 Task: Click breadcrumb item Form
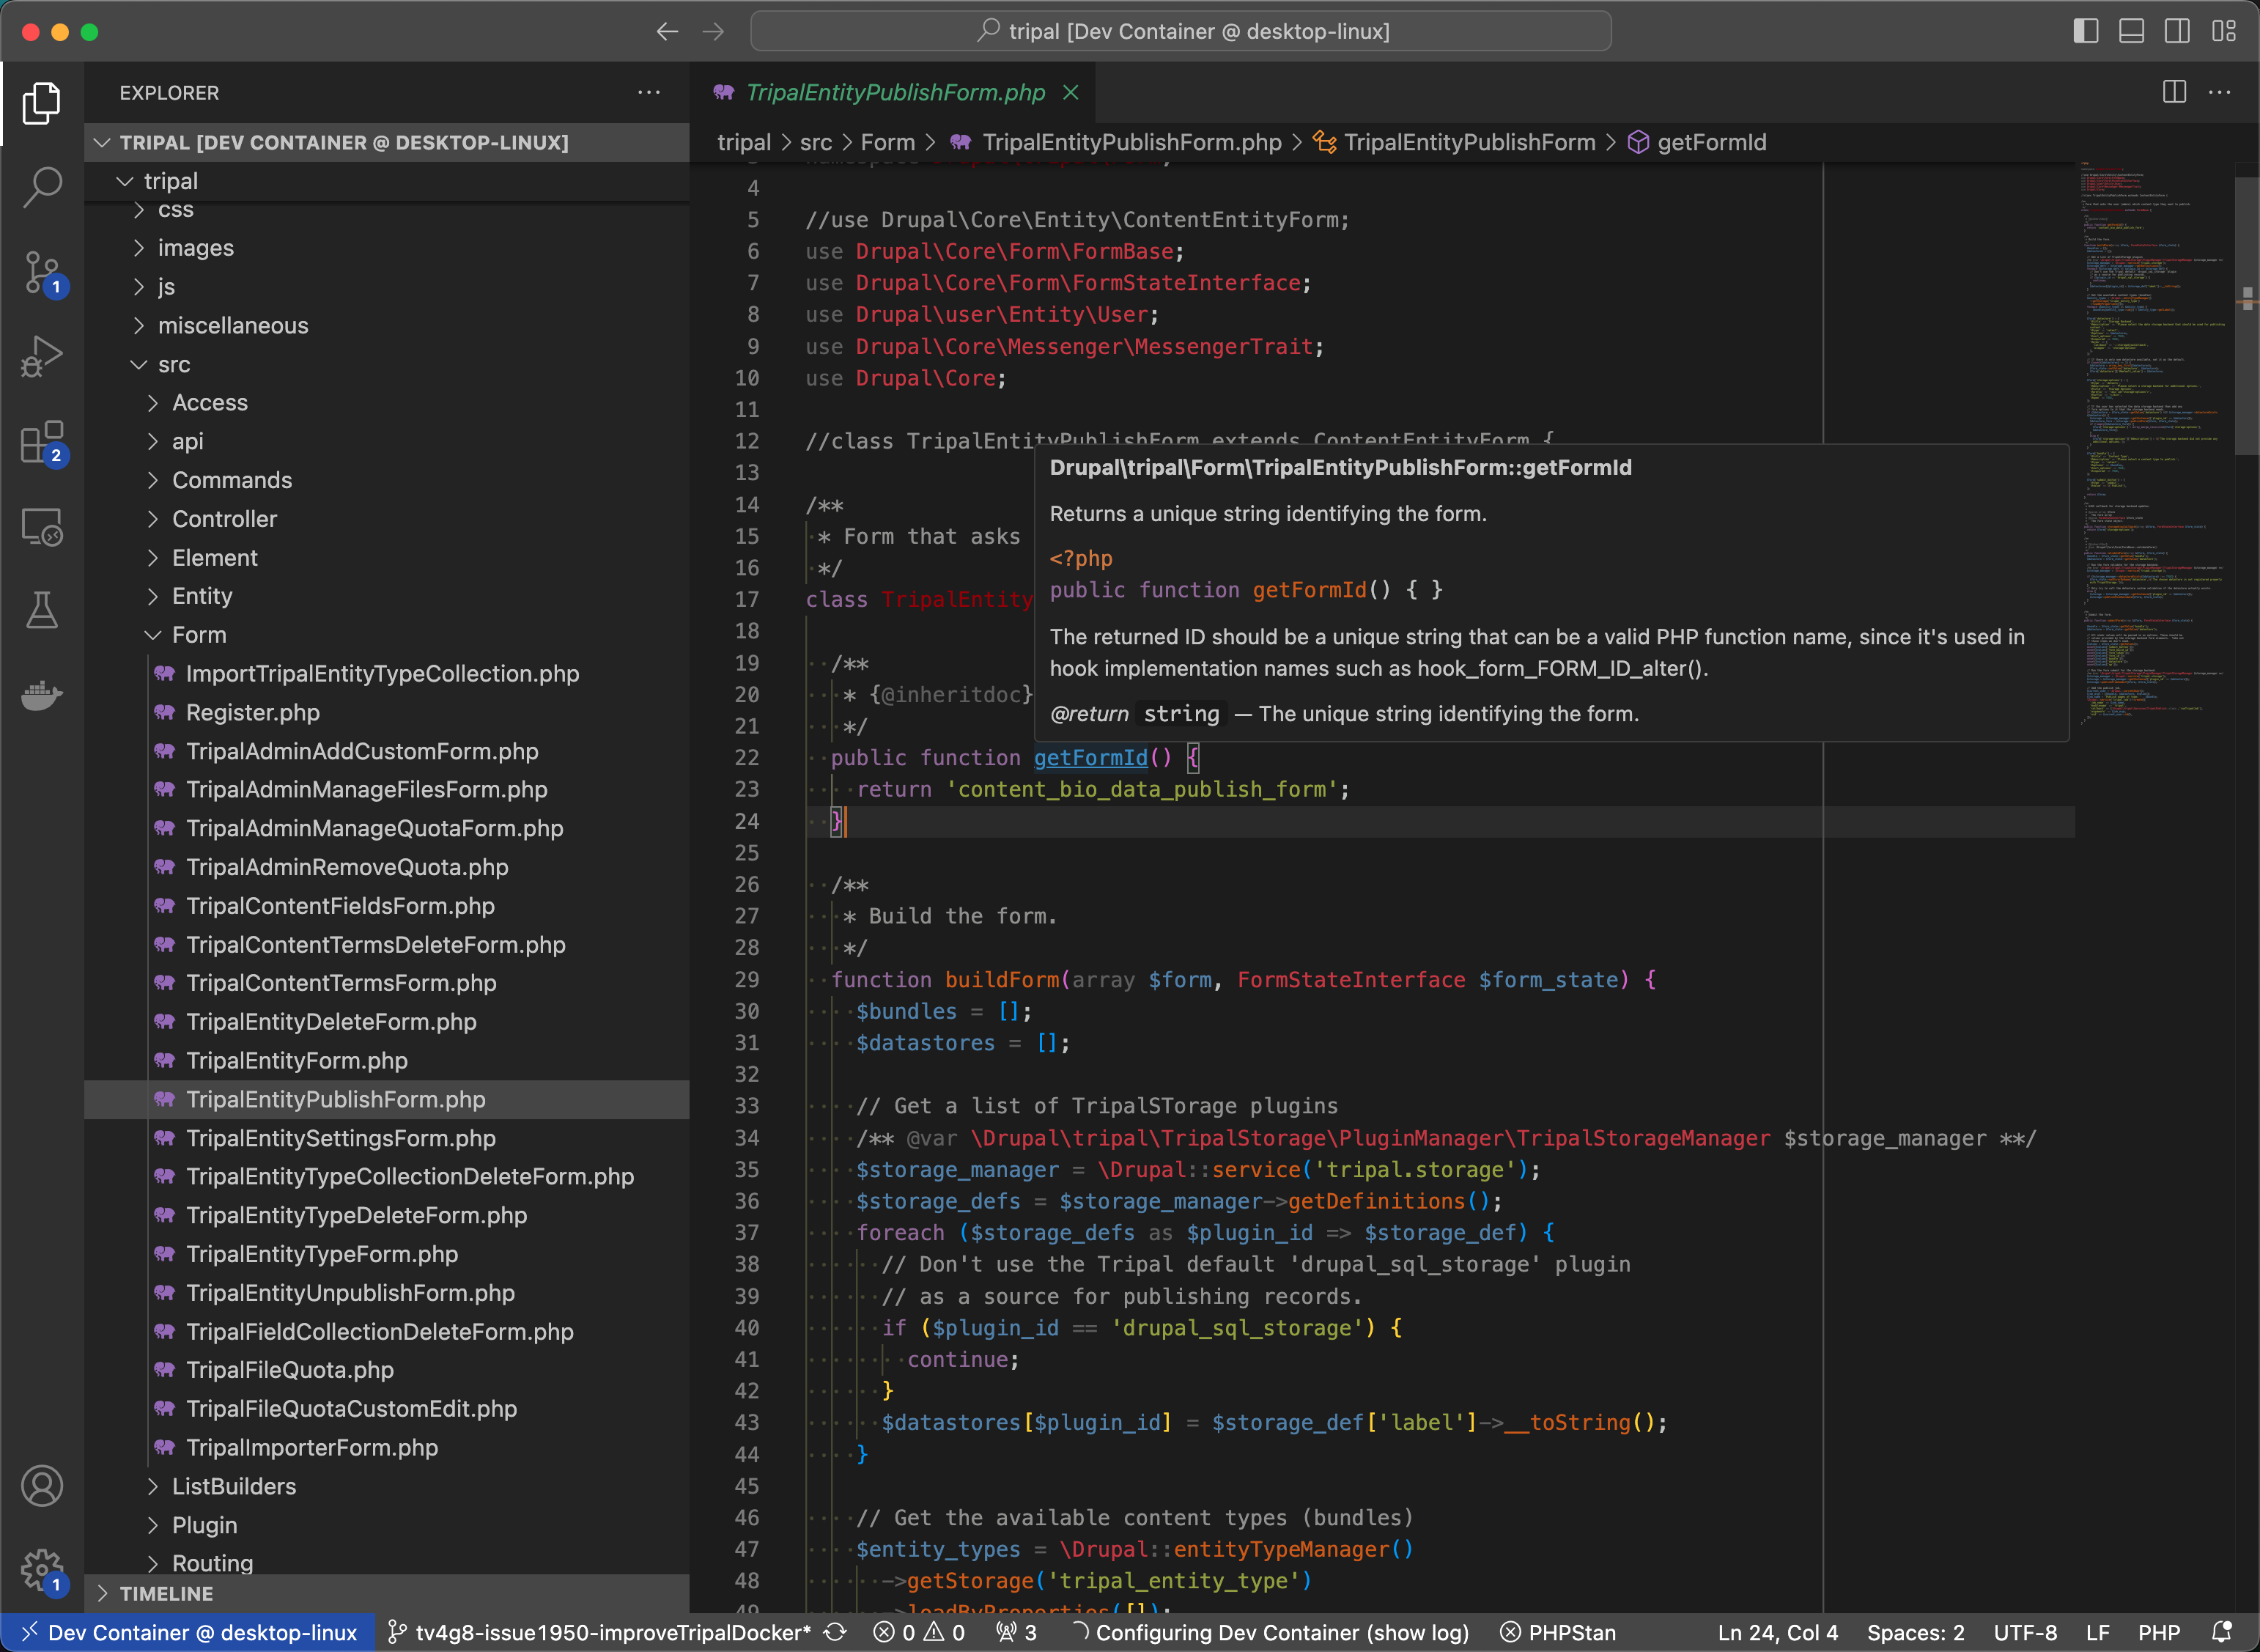(887, 142)
